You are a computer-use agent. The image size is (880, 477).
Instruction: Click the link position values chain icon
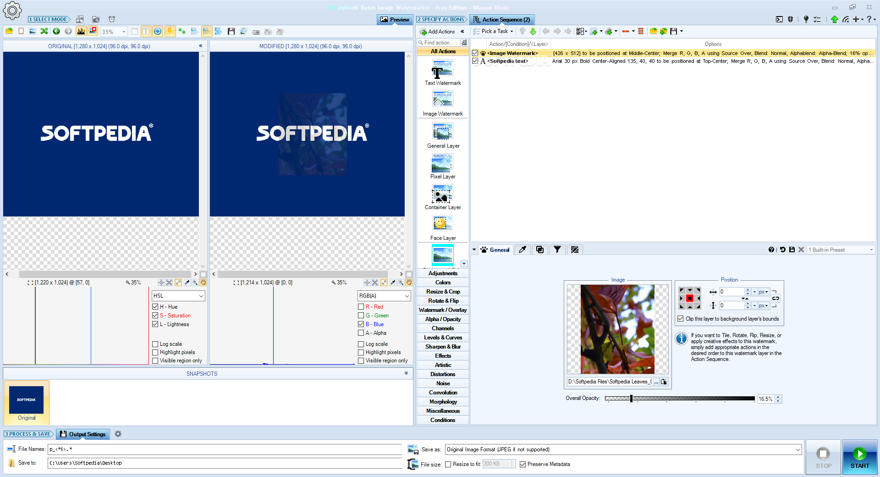(775, 299)
